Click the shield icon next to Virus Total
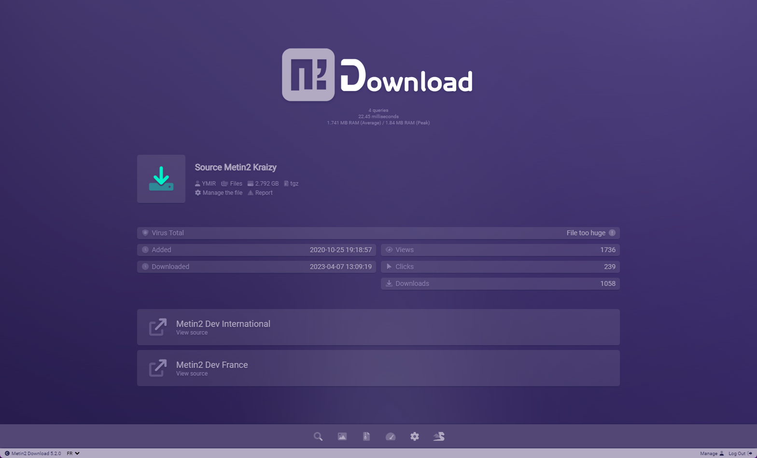This screenshot has width=757, height=458. pyautogui.click(x=145, y=233)
